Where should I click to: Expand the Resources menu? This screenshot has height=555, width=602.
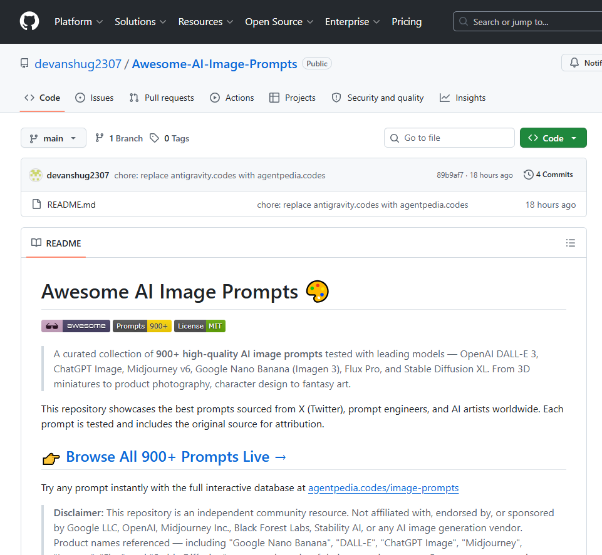coord(206,22)
